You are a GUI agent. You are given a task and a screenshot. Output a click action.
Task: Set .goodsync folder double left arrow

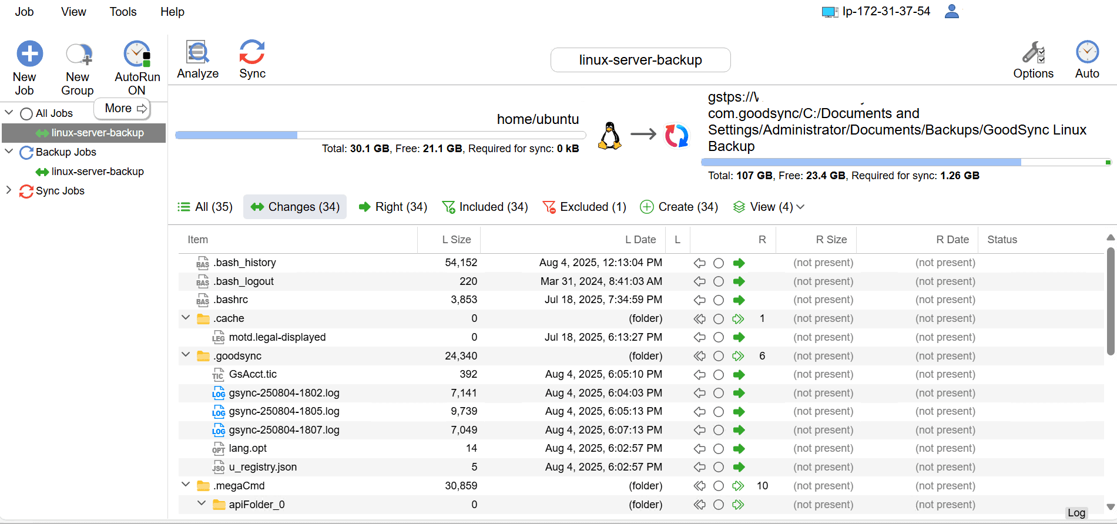[x=699, y=356]
